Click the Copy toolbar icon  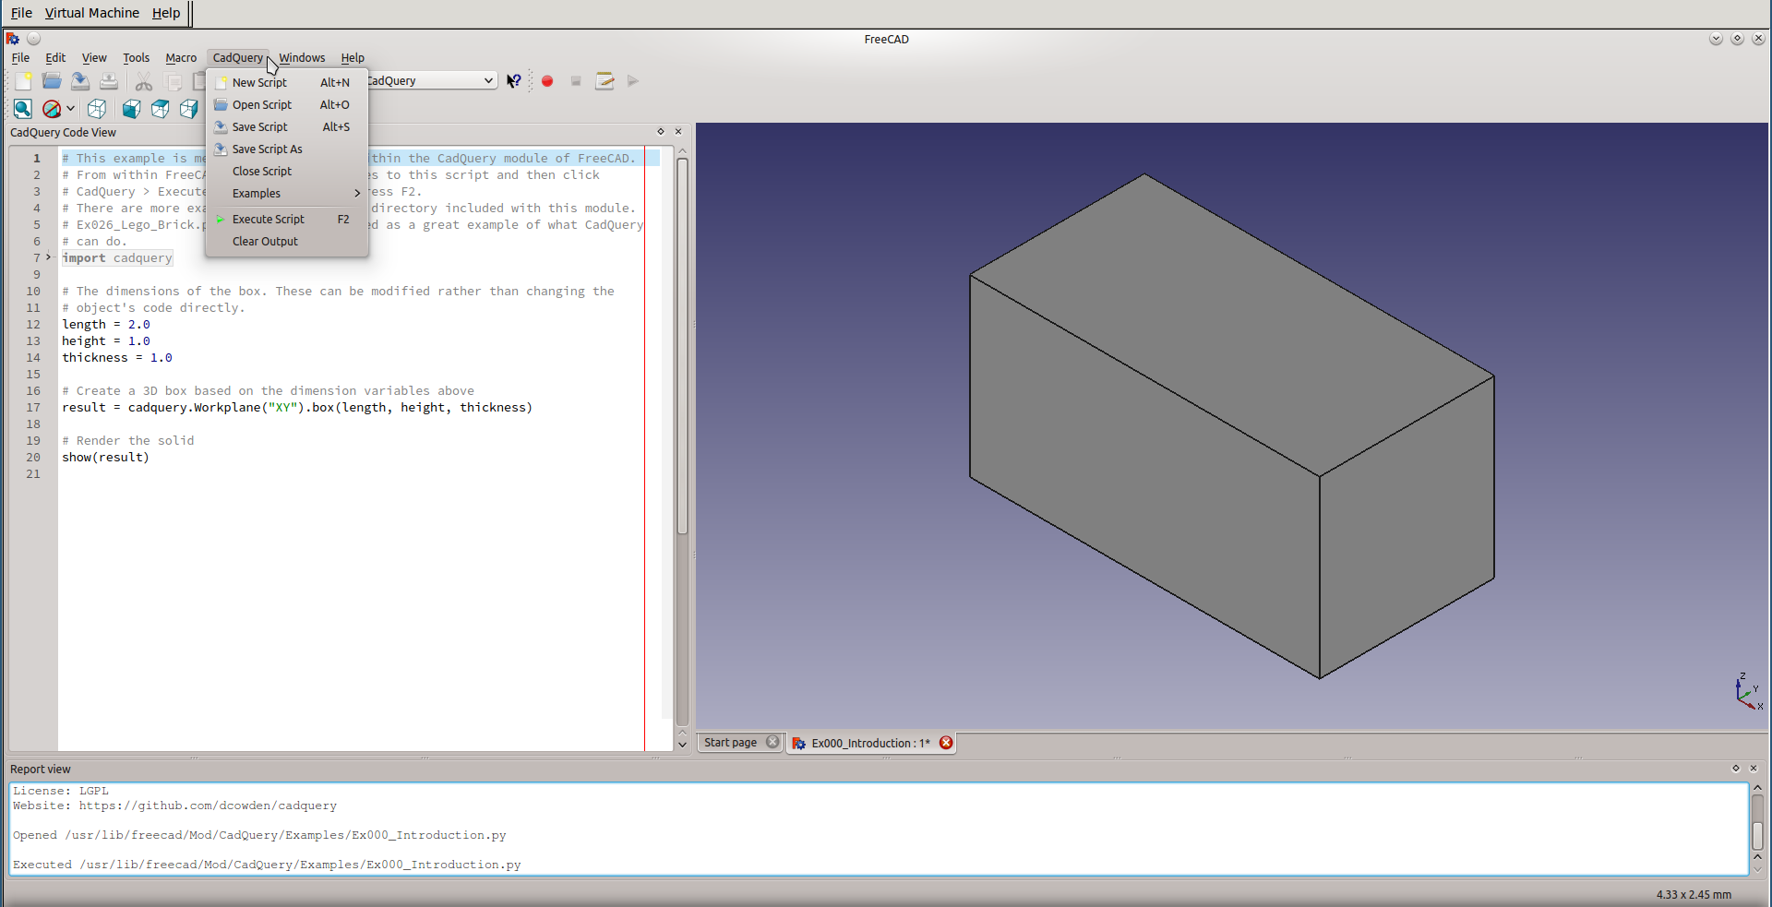click(x=173, y=81)
